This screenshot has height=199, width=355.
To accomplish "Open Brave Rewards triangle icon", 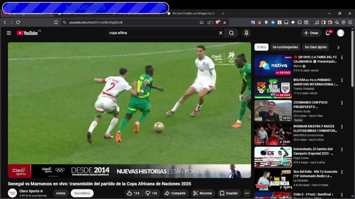I will coord(224,22).
